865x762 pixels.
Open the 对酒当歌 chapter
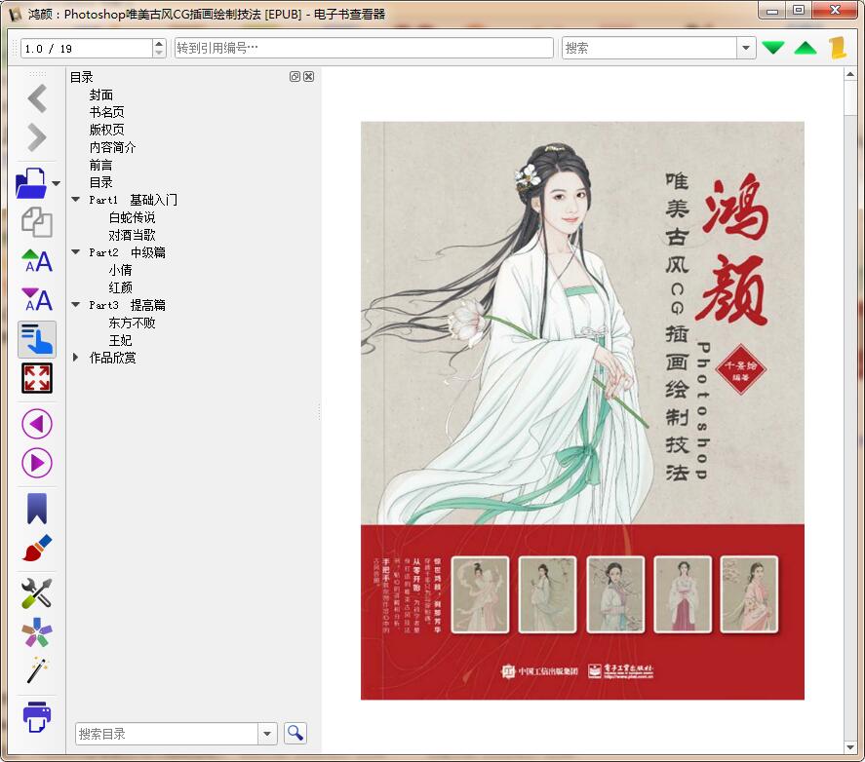[132, 235]
